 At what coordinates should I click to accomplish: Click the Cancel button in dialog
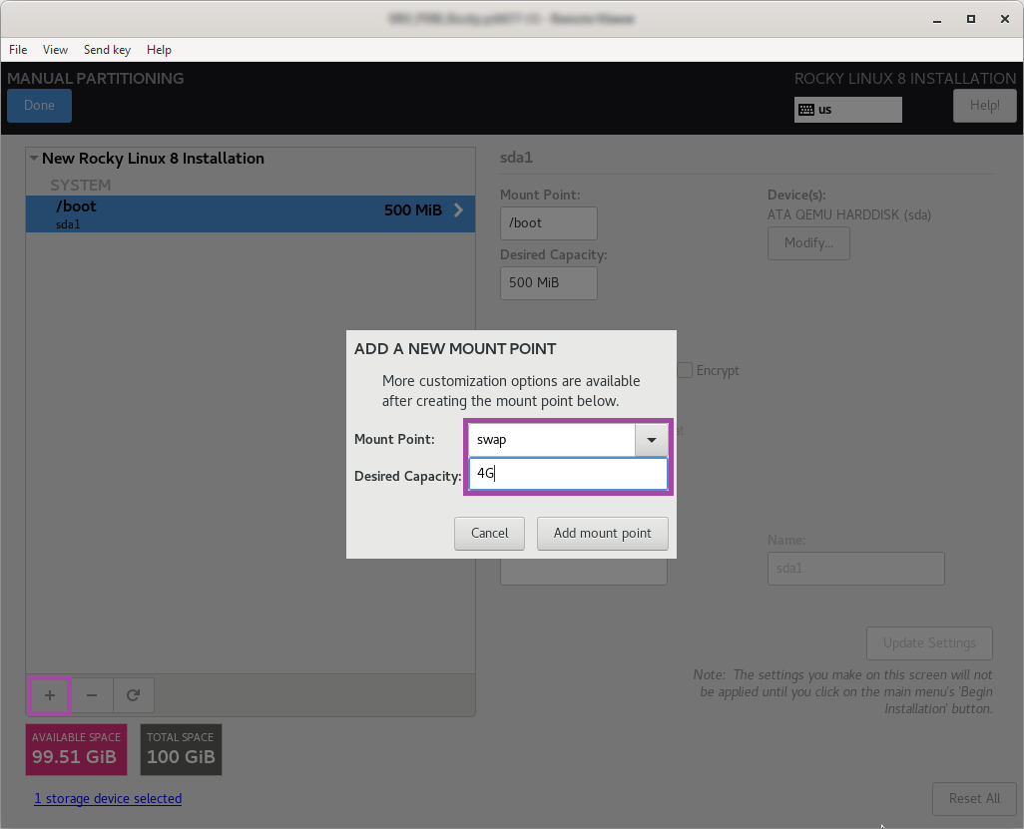489,534
